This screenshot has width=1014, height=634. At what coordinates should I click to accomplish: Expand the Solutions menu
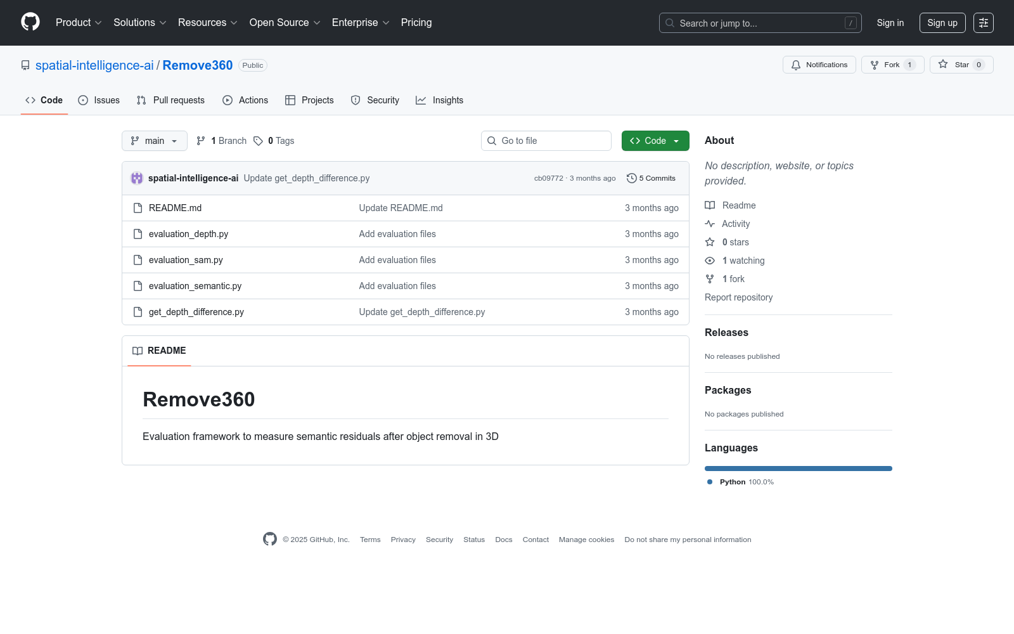pyautogui.click(x=140, y=22)
